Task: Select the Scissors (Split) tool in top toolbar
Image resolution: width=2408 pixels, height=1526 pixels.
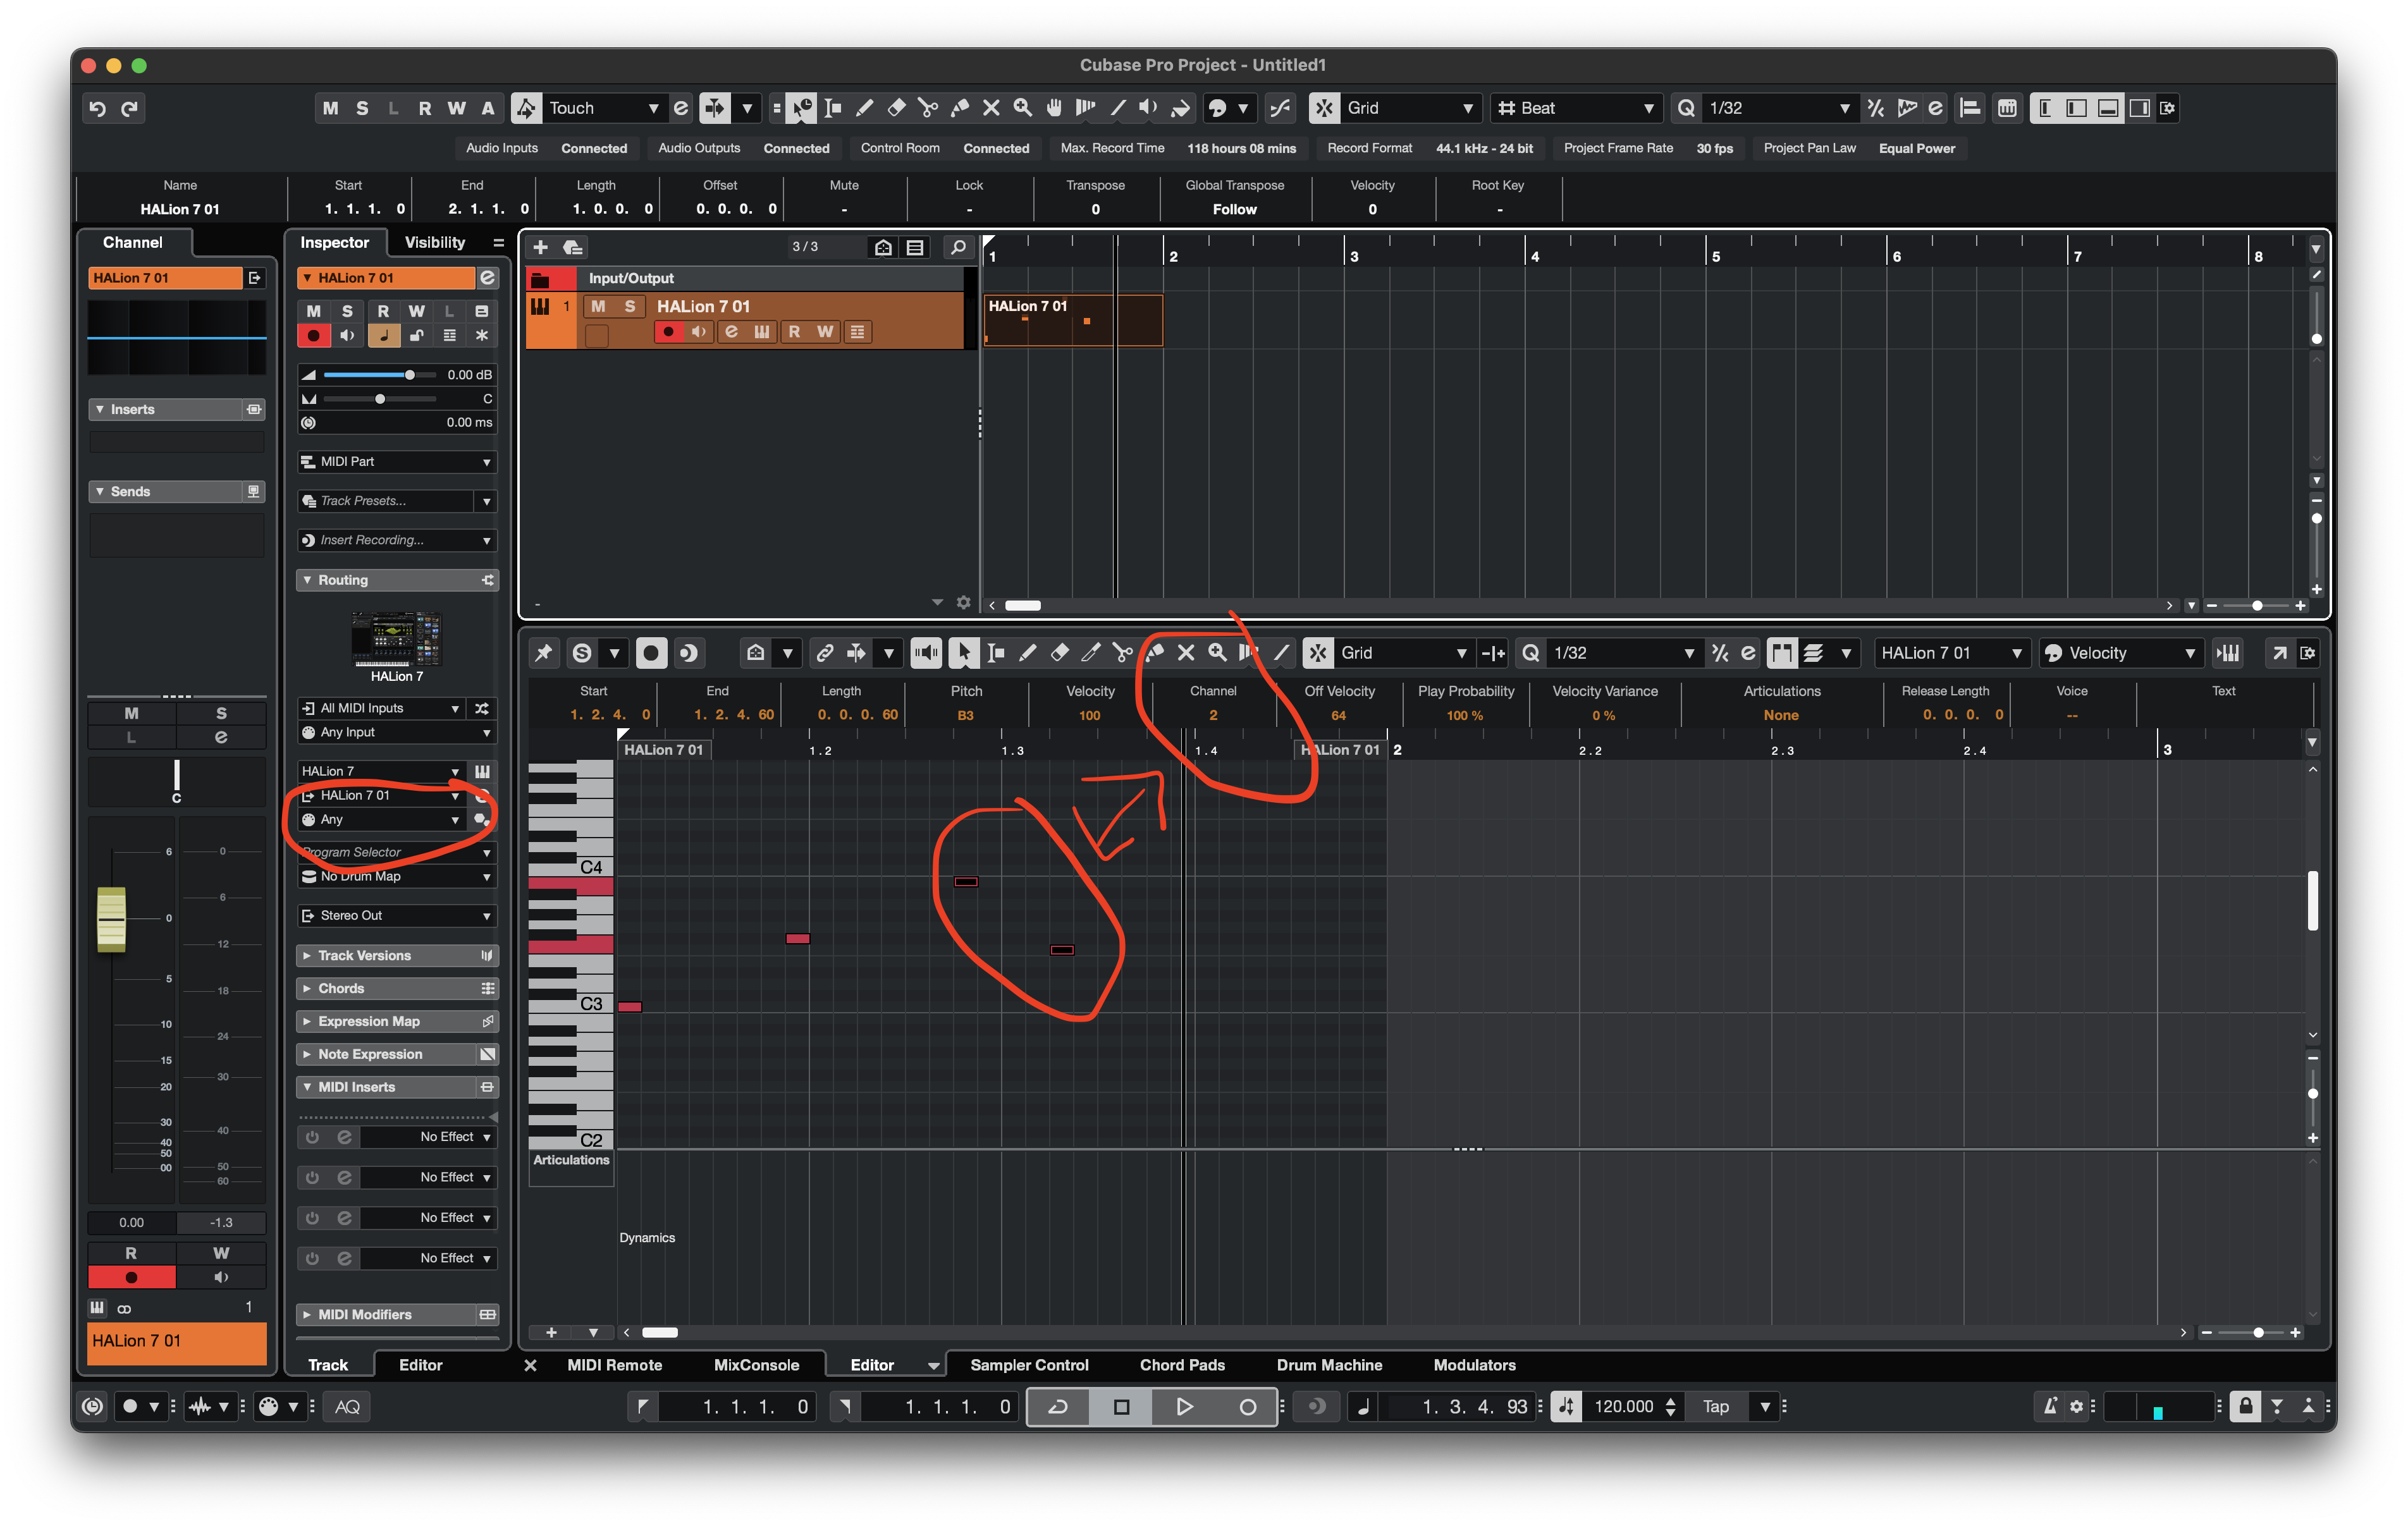Action: coord(927,108)
